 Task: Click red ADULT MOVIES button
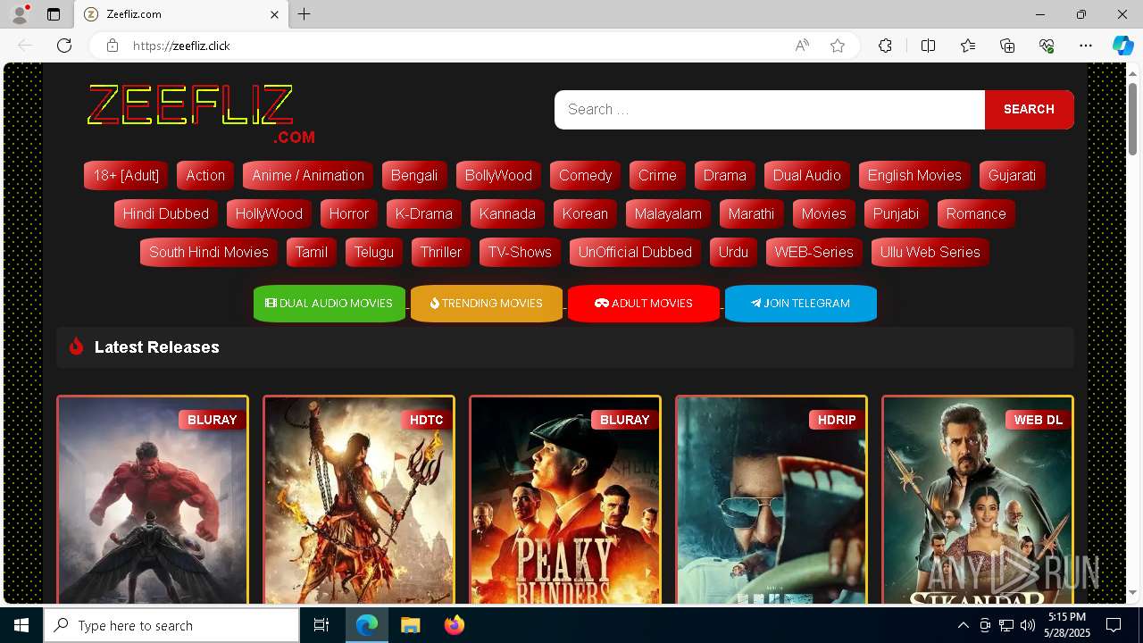644,304
